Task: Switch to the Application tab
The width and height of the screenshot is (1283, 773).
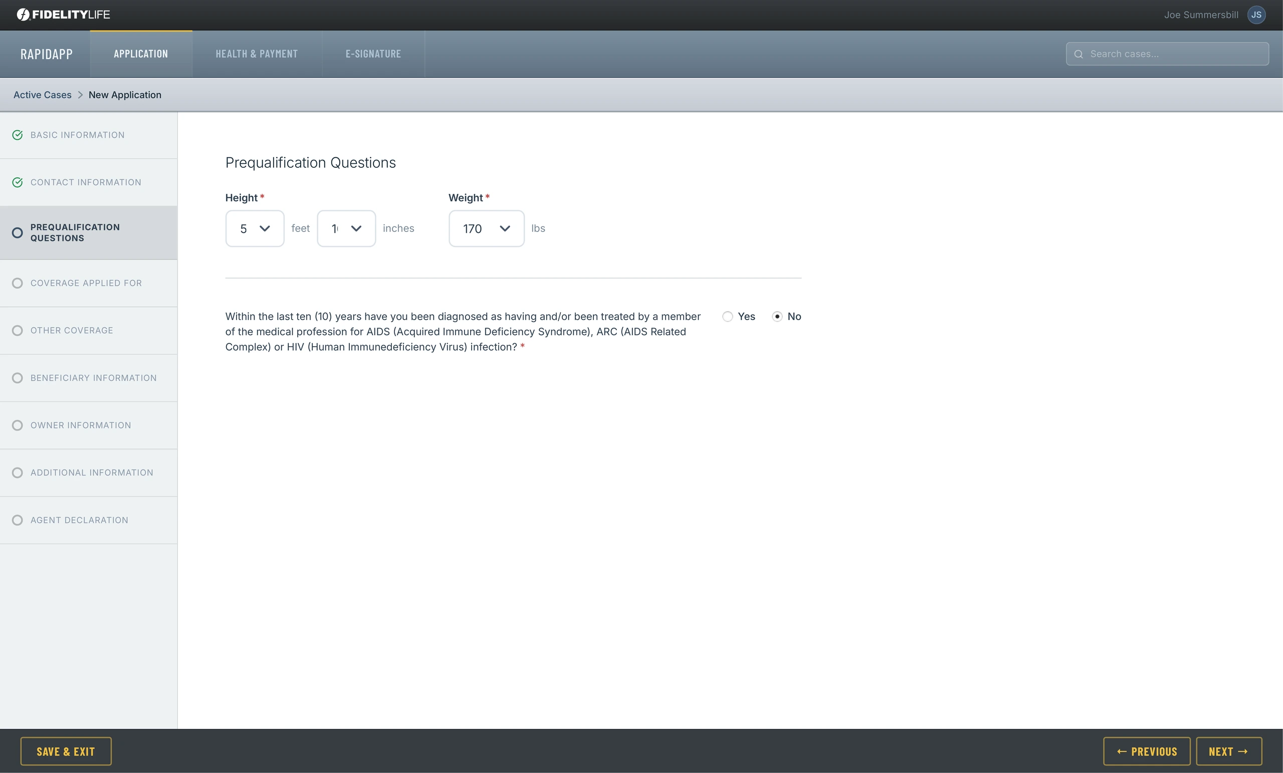Action: tap(141, 54)
